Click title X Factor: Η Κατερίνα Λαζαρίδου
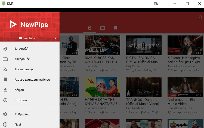The height and width of the screenshot is (128, 204). pos(185,60)
